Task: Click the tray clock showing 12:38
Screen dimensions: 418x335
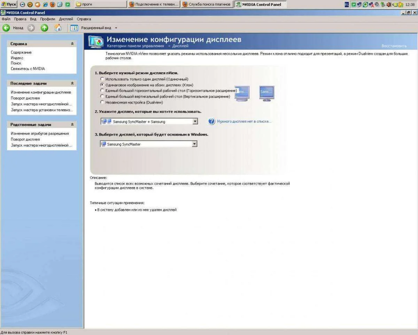Action: [x=410, y=5]
